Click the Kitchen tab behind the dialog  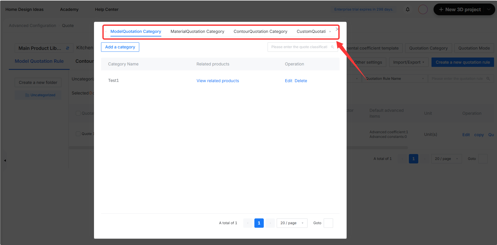click(x=85, y=48)
